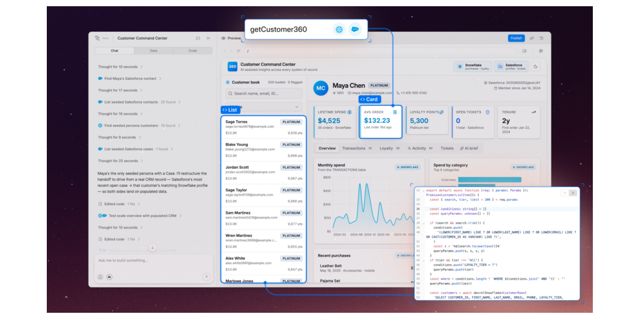Toggle dark mode with the moon button
The width and height of the screenshot is (639, 319).
pyautogui.click(x=536, y=66)
